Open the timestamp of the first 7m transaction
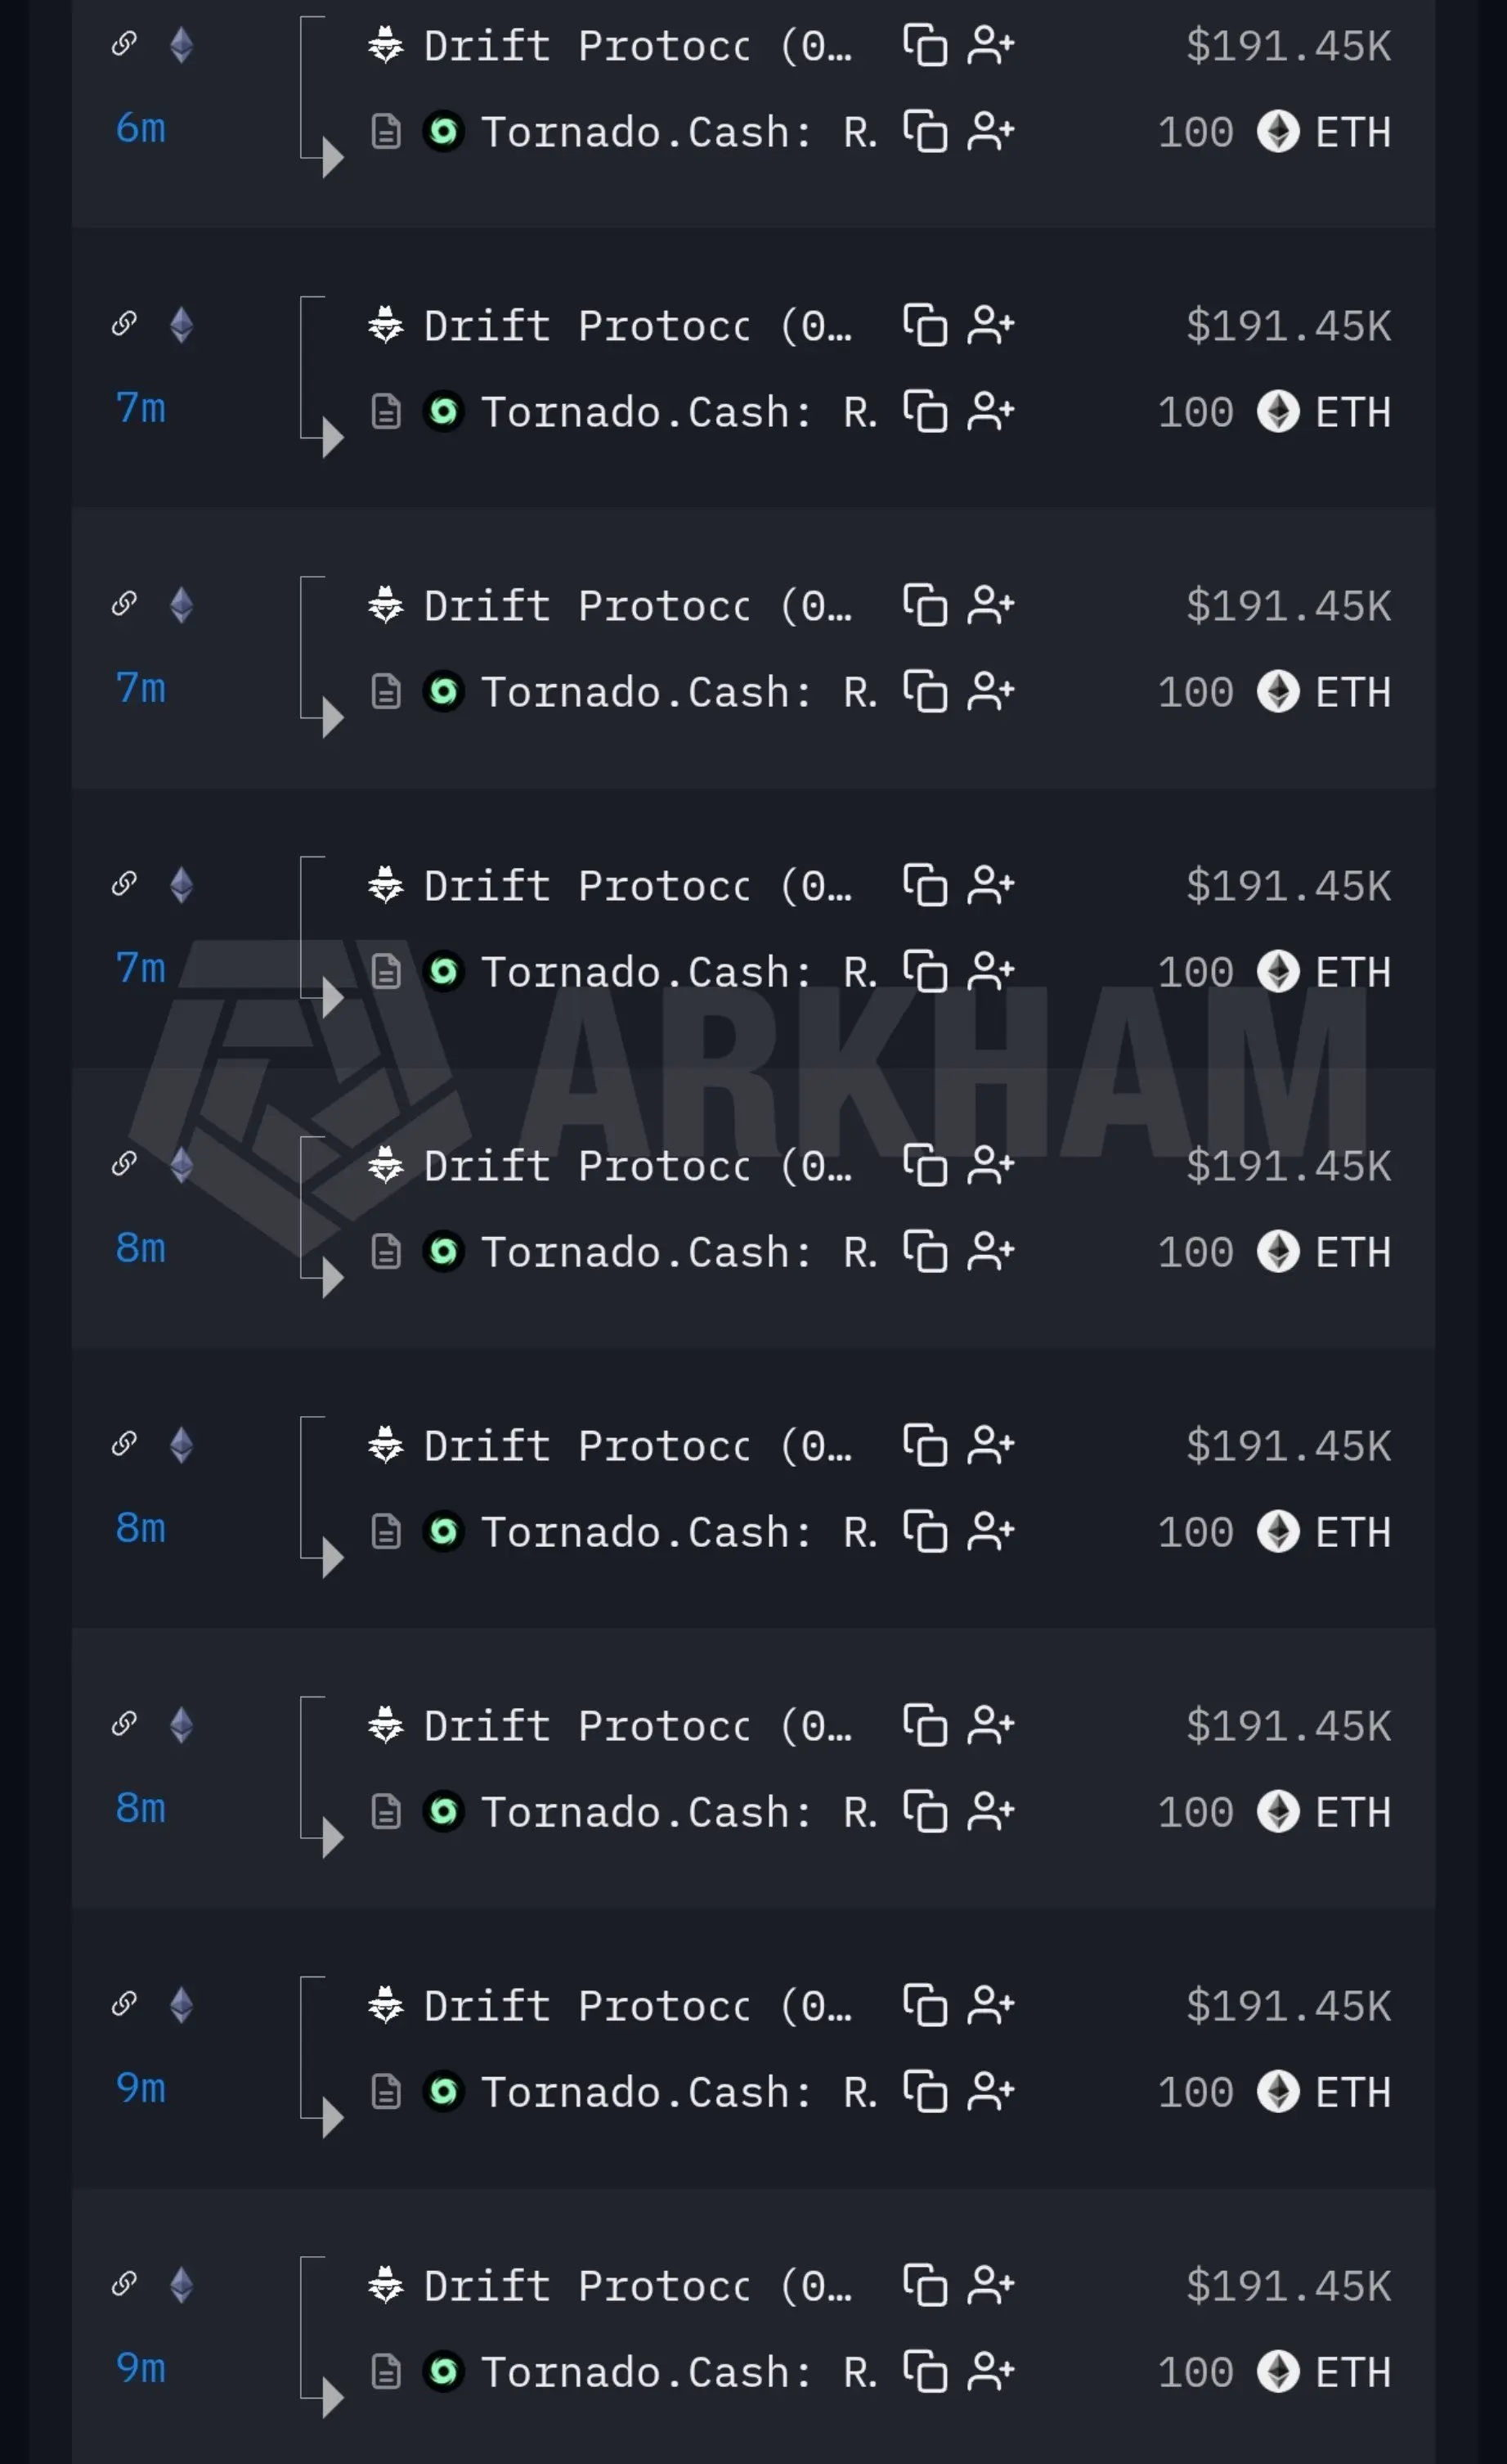 click(140, 408)
